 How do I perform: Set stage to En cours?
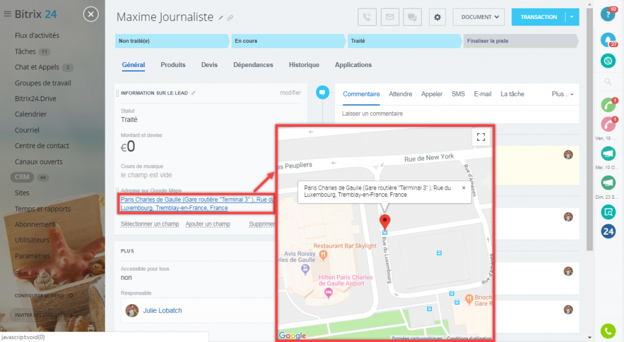click(x=288, y=41)
